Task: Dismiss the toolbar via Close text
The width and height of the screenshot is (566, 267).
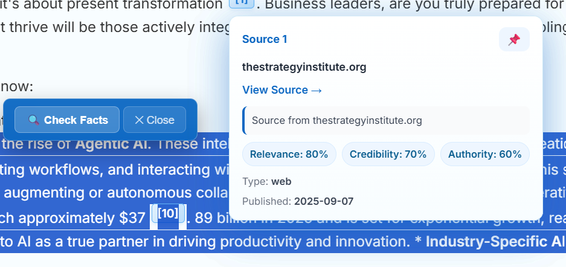Action: coord(160,120)
